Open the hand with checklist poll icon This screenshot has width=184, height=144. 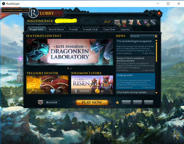(139, 22)
